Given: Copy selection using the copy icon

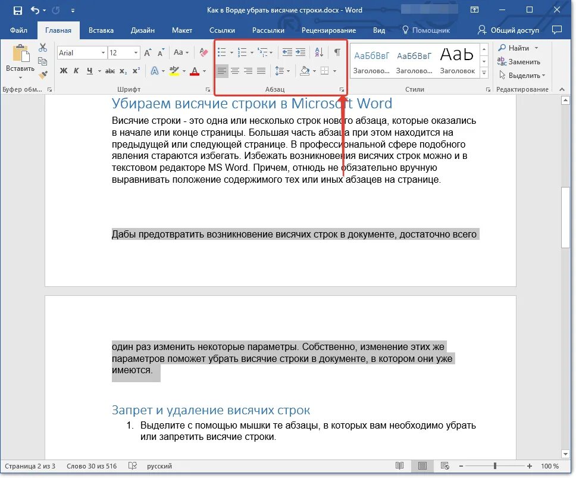Looking at the screenshot, I should click(x=43, y=61).
